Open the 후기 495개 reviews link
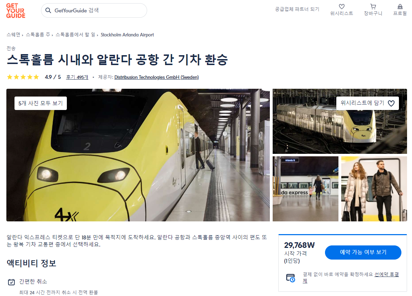The width and height of the screenshot is (412, 296). pos(77,77)
